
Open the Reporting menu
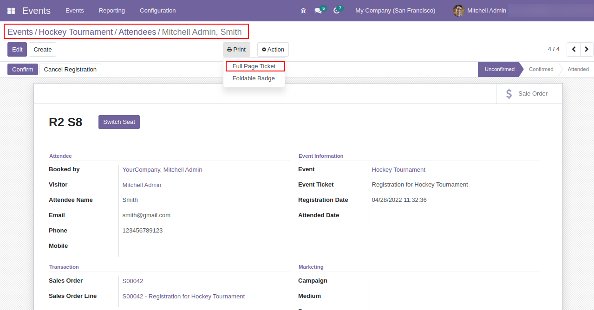[112, 11]
